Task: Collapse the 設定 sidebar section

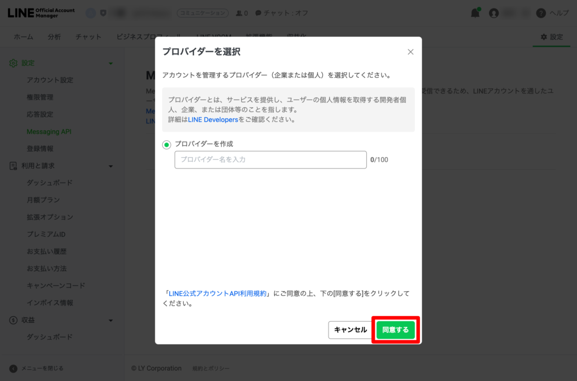Action: click(110, 63)
